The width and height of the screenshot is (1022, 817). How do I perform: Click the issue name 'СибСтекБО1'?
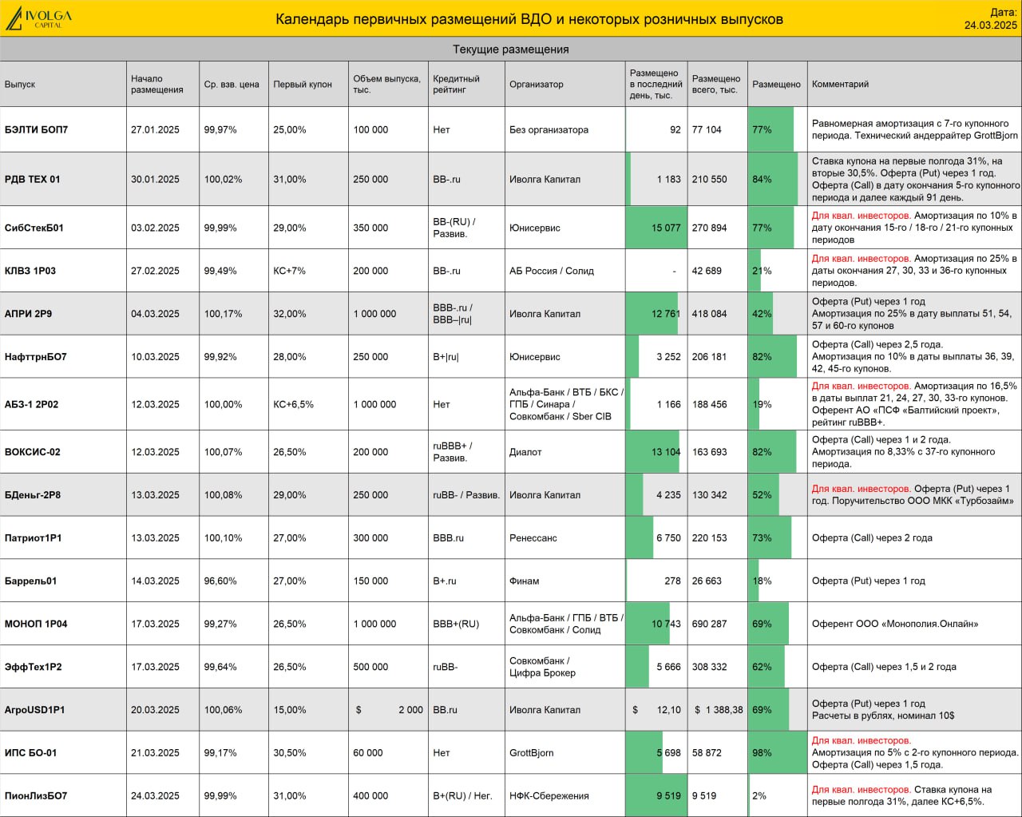point(34,228)
